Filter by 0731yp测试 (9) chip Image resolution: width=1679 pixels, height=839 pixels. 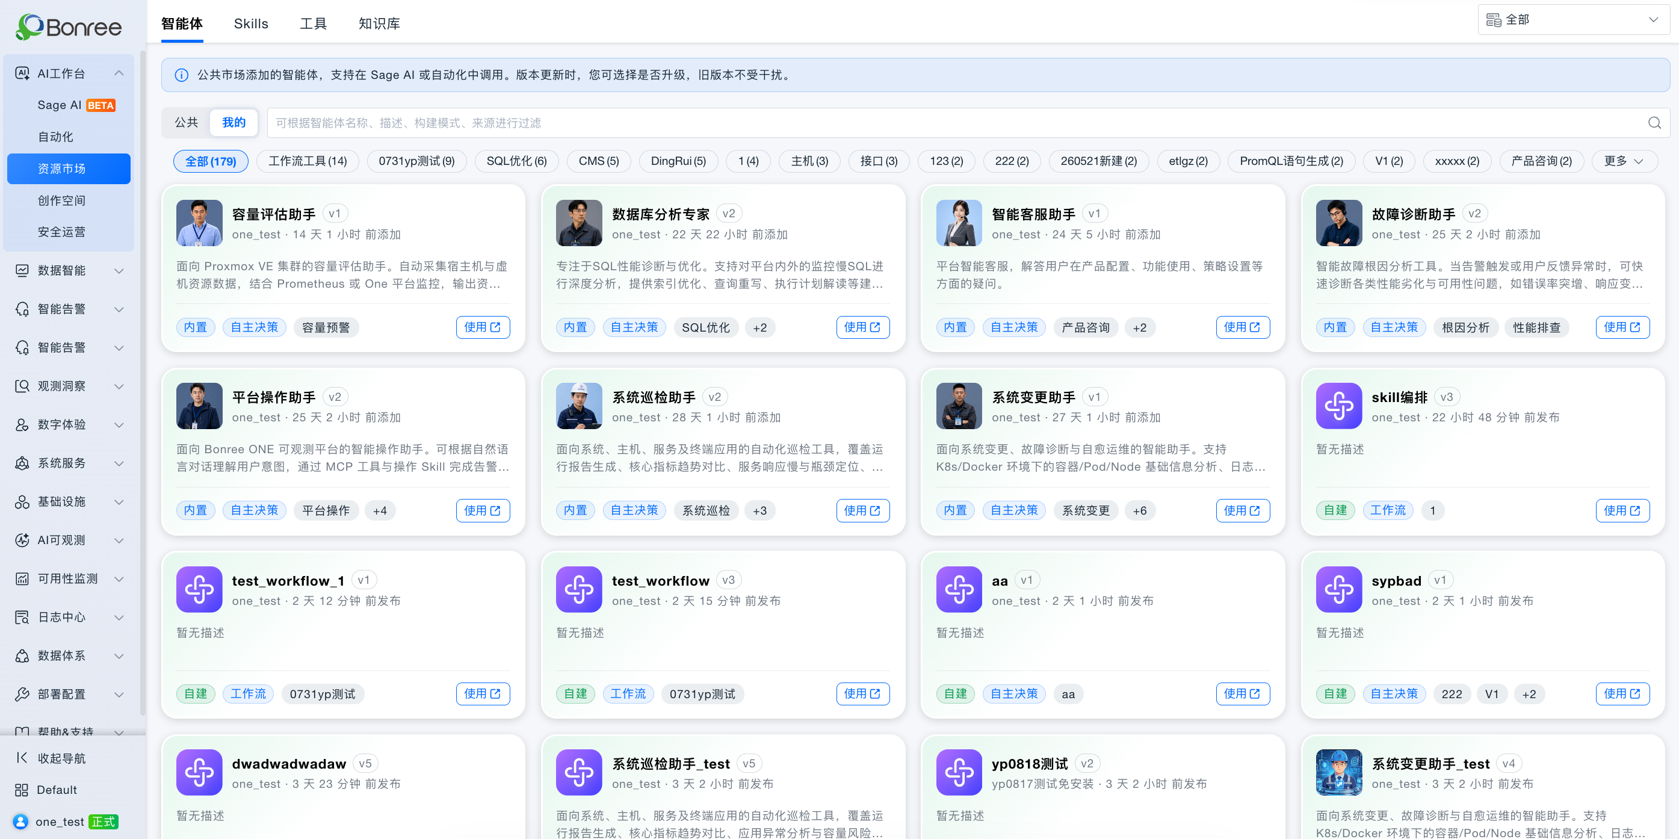coord(416,161)
